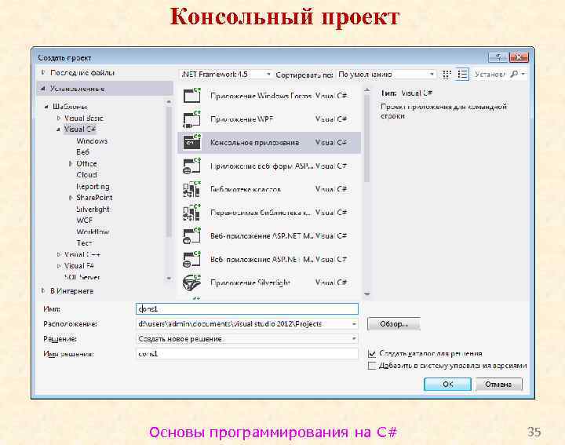This screenshot has height=445, width=565.
Task: Select Приложение Windows Forms template text
Action: point(261,96)
